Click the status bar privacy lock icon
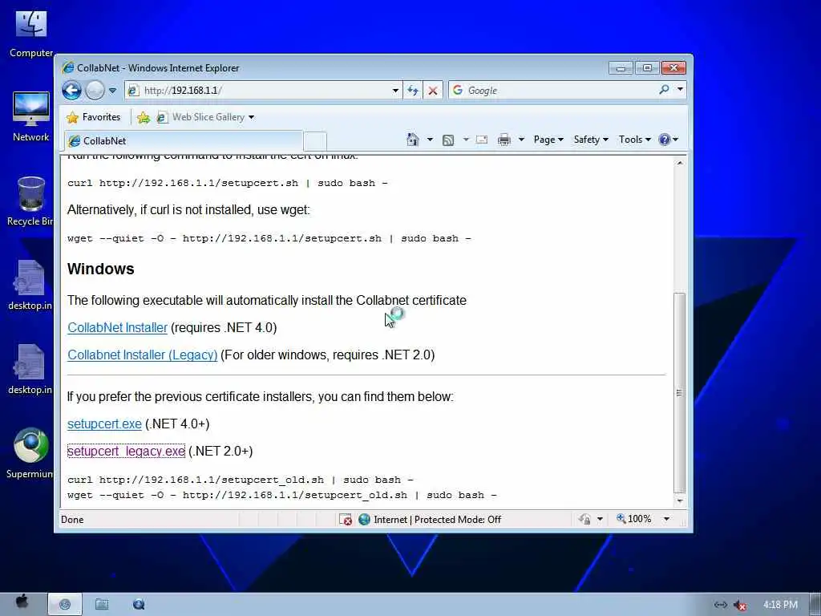The height and width of the screenshot is (616, 821). point(584,519)
